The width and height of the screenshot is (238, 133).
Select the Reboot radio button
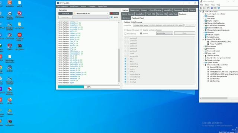click(141, 34)
